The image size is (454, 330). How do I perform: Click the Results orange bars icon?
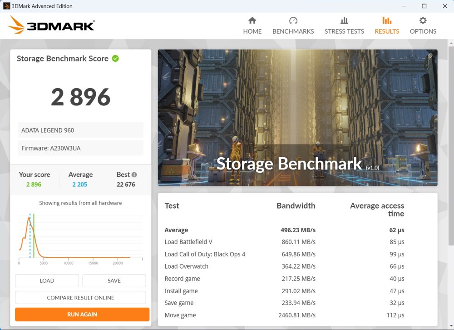click(x=387, y=20)
